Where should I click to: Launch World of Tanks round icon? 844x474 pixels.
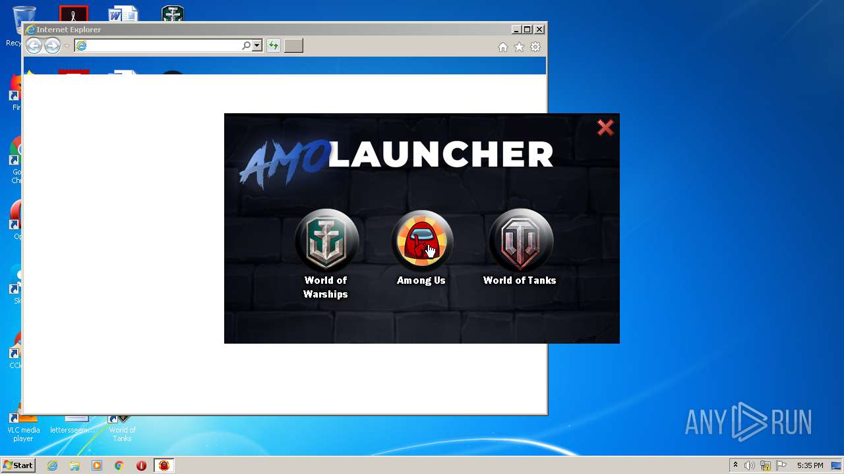(x=520, y=240)
